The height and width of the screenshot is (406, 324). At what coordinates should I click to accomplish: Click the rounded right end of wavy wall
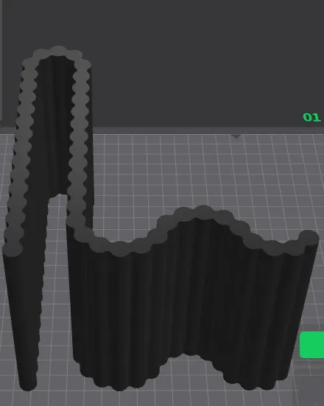coord(309,238)
